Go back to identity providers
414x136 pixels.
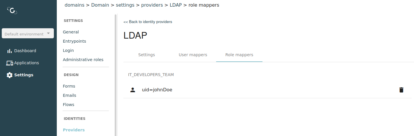[148, 22]
